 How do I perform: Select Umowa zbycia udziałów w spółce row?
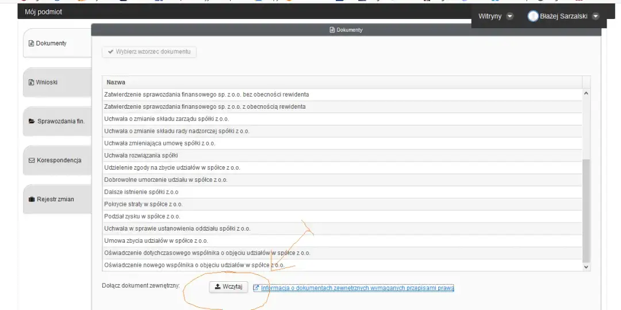click(156, 240)
